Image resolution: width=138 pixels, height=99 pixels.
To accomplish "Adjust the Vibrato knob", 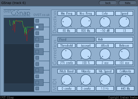I will tap(86, 80).
